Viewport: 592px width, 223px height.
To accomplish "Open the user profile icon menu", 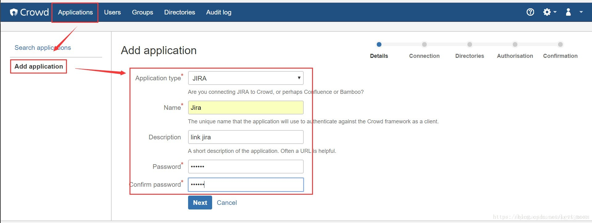I will click(x=568, y=12).
